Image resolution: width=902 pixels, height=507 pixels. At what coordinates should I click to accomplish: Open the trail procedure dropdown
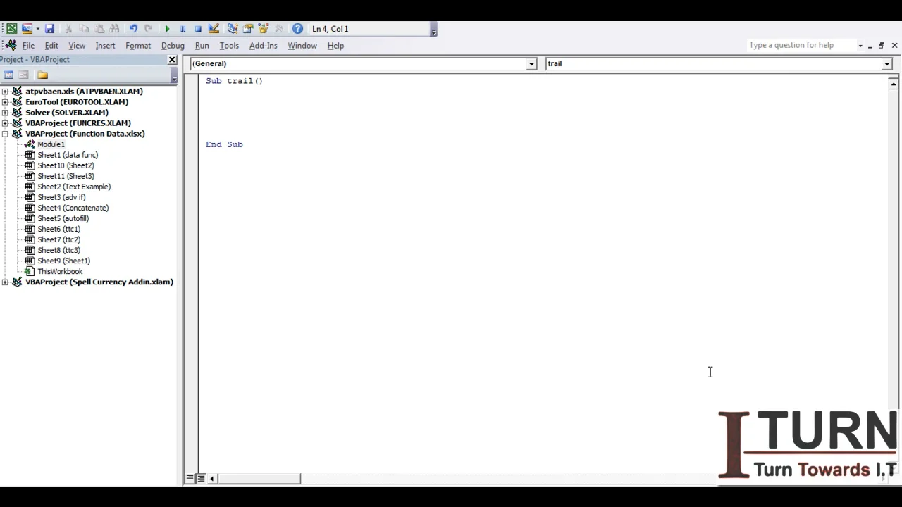(886, 64)
